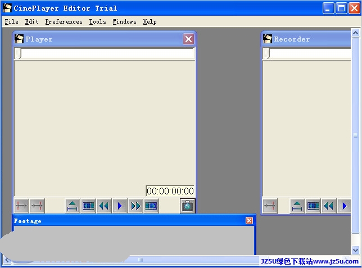Click the Player window title icon
The height and width of the screenshot is (268, 362).
tap(19, 39)
